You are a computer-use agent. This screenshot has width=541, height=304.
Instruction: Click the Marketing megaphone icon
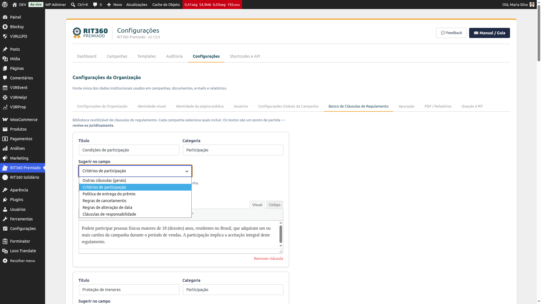coord(5,158)
